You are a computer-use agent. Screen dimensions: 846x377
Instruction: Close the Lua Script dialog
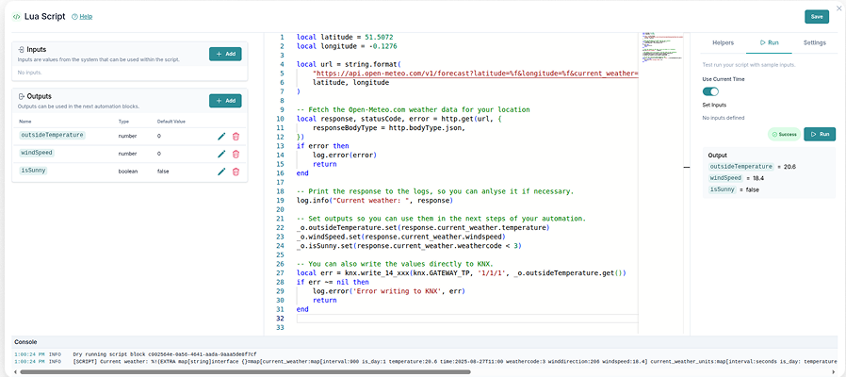pyautogui.click(x=838, y=8)
